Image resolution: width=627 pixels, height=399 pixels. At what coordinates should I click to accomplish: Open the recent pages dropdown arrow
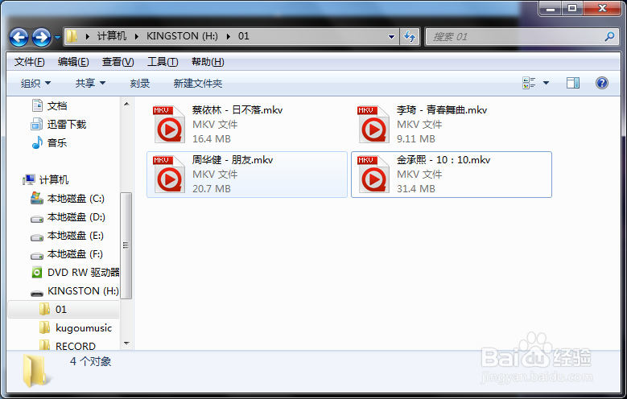click(57, 38)
